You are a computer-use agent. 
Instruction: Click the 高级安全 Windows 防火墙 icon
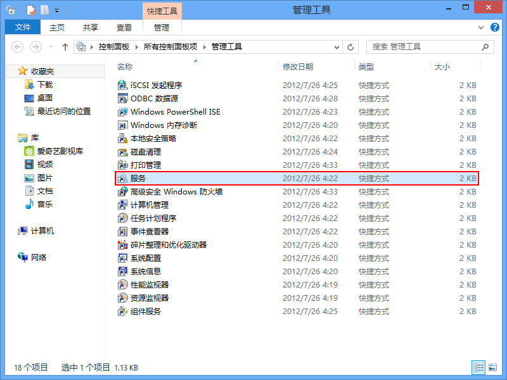point(122,192)
